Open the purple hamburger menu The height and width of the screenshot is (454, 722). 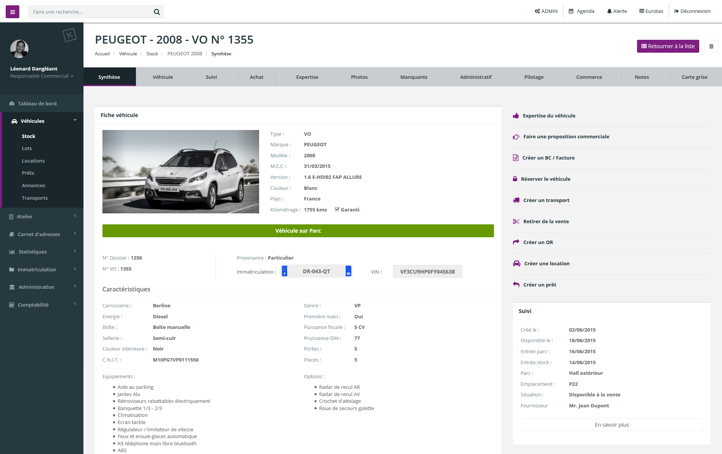13,12
